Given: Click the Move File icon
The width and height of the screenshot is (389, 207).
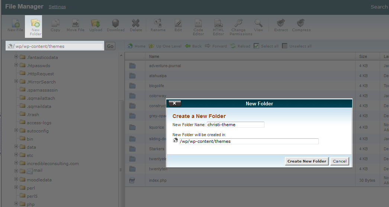Looking at the screenshot, I should [75, 25].
